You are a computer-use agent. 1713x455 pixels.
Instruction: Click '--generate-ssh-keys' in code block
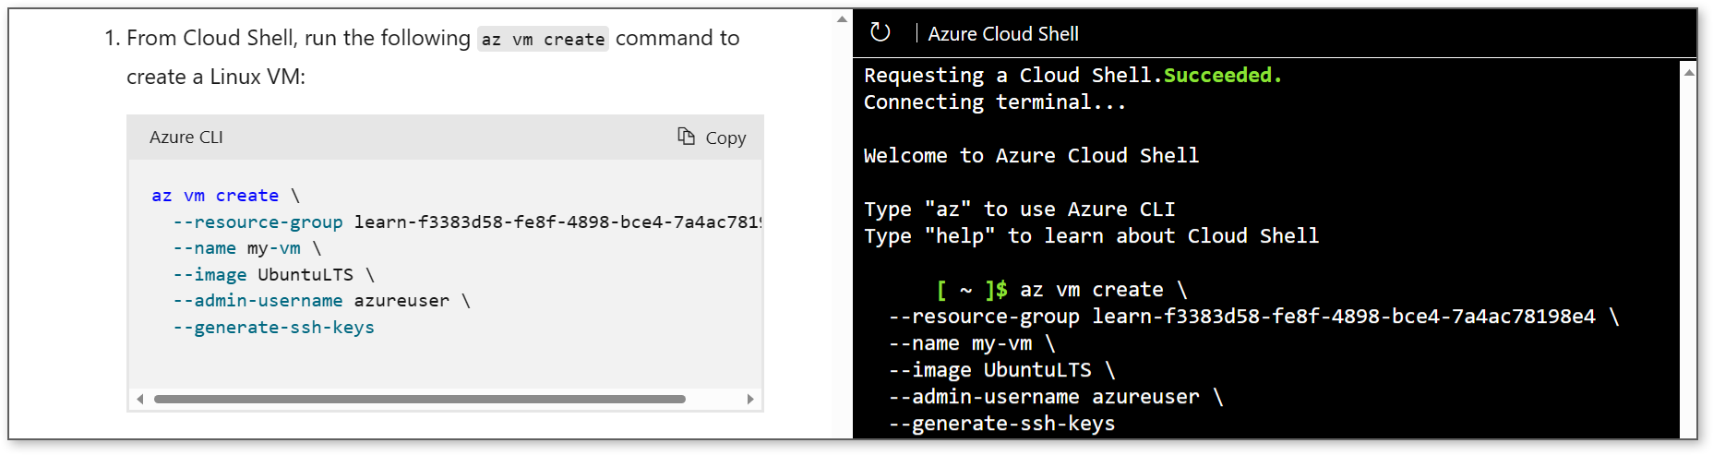(x=274, y=328)
